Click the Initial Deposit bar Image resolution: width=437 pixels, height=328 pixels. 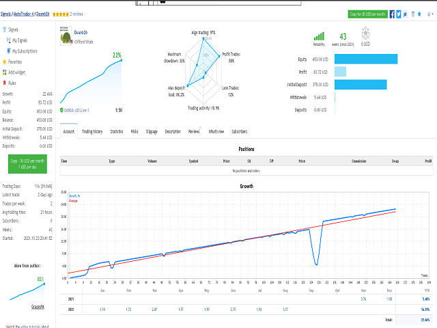pyautogui.click(x=361, y=85)
